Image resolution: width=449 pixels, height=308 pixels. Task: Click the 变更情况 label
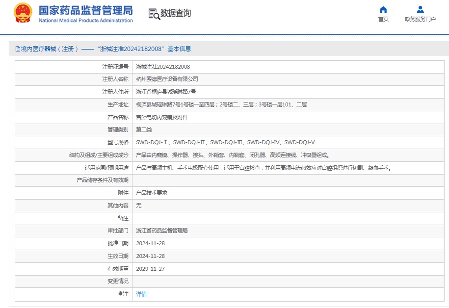coord(118,282)
